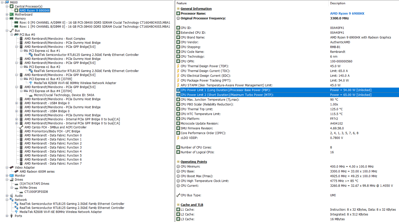Click the Operating Points heading

click(x=194, y=162)
